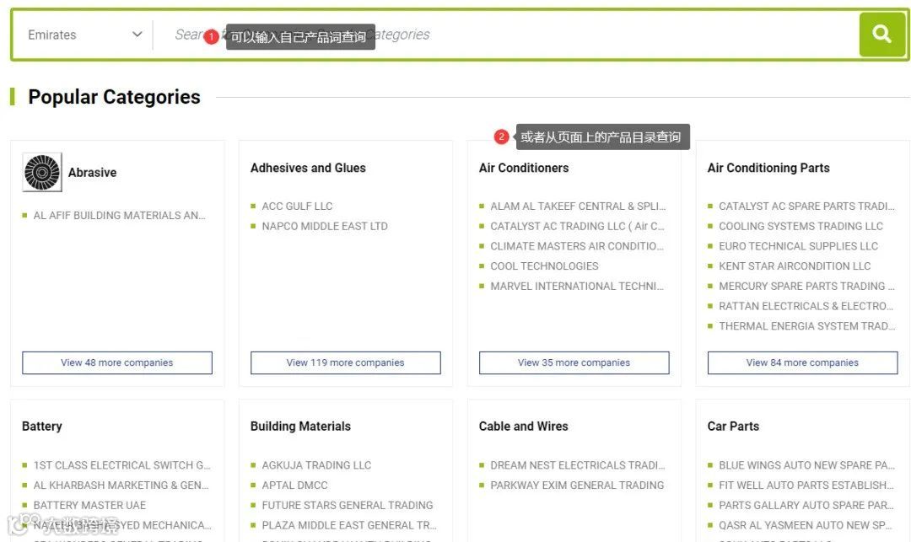Open PLAZA MIDDLE EAST GENERAL TR listing

[x=348, y=525]
